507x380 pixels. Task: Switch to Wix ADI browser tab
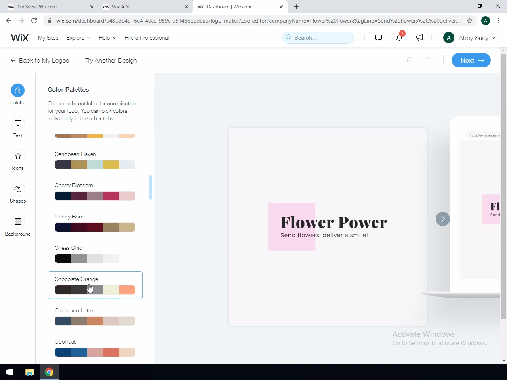[x=145, y=7]
